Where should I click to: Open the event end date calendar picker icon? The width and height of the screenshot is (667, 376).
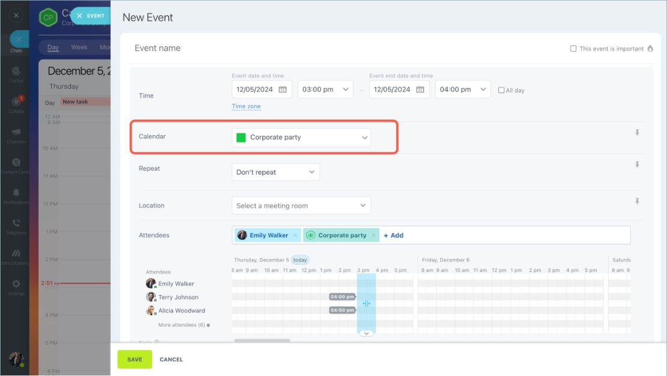[420, 89]
